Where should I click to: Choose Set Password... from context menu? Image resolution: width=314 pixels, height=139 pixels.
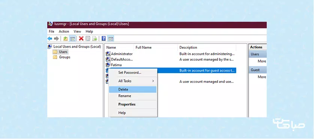point(132,73)
